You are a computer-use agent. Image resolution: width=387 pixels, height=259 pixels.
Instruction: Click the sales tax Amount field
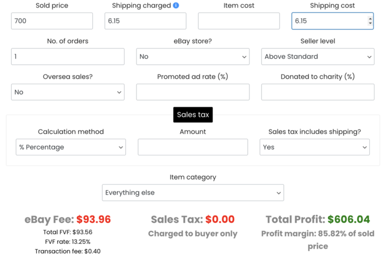coord(193,147)
